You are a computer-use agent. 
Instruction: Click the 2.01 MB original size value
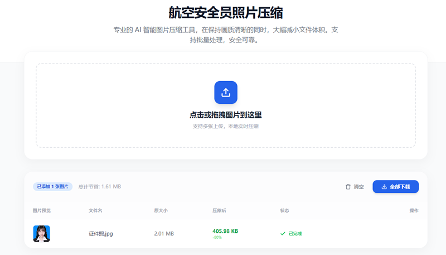tap(164, 234)
